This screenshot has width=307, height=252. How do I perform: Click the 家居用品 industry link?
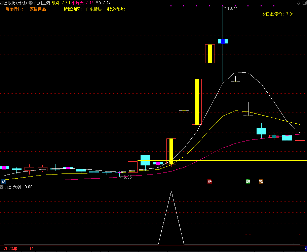pos(38,9)
